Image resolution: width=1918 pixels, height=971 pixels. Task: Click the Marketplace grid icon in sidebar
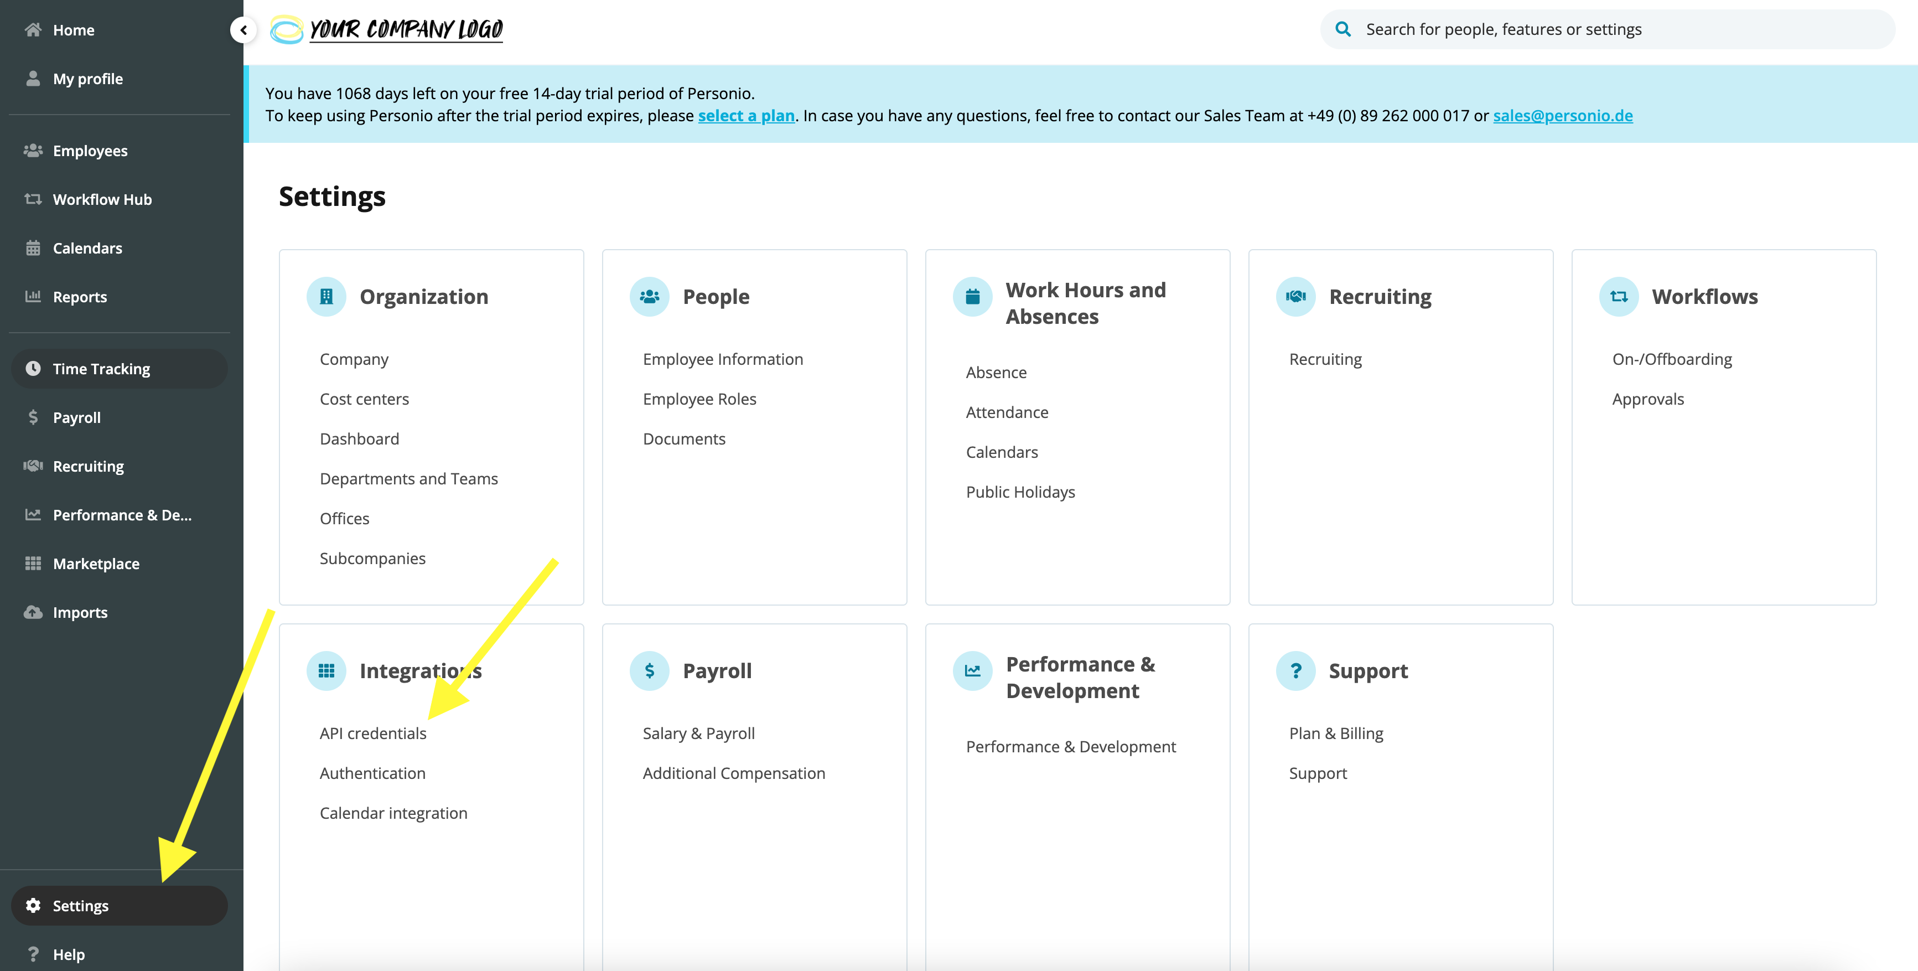[33, 563]
